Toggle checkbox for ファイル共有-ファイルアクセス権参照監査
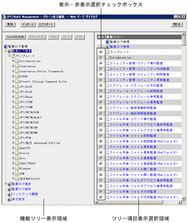The width and height of the screenshot is (188, 223). [101, 125]
